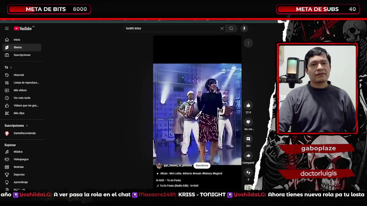Start voice search with the microphone
Screen dimensions: 367x206
tap(244, 28)
